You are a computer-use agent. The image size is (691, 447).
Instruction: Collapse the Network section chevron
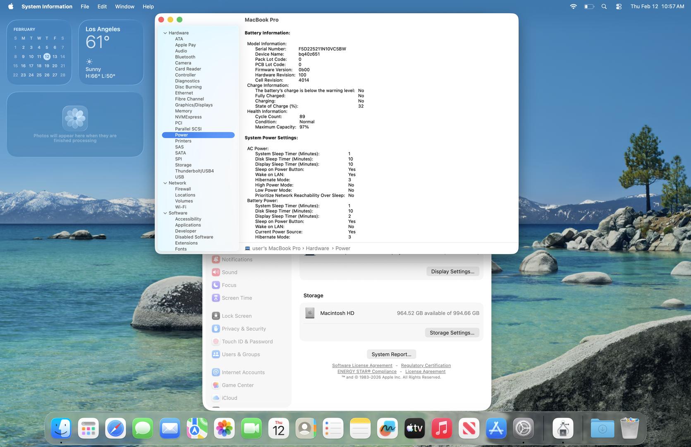tap(165, 183)
